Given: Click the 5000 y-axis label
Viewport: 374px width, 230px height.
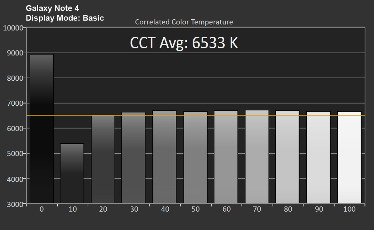Looking at the screenshot, I should coord(15,154).
